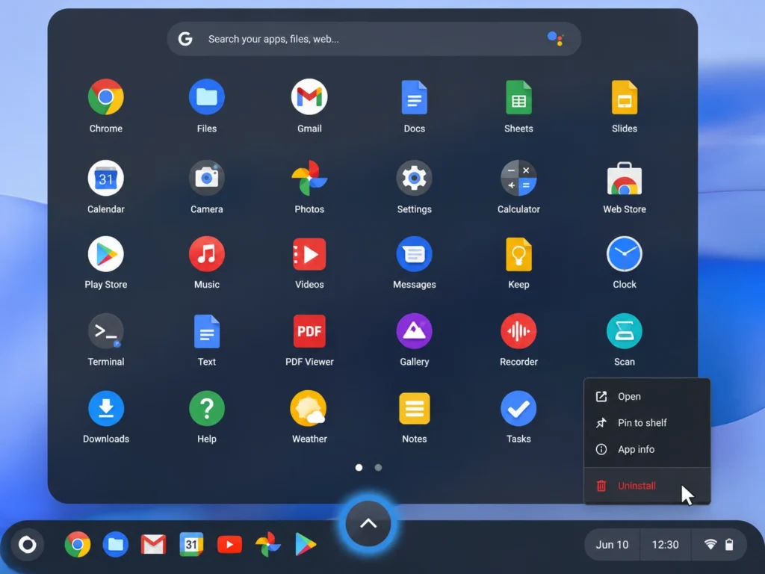Open Photos from the shelf
The width and height of the screenshot is (765, 574).
(268, 544)
